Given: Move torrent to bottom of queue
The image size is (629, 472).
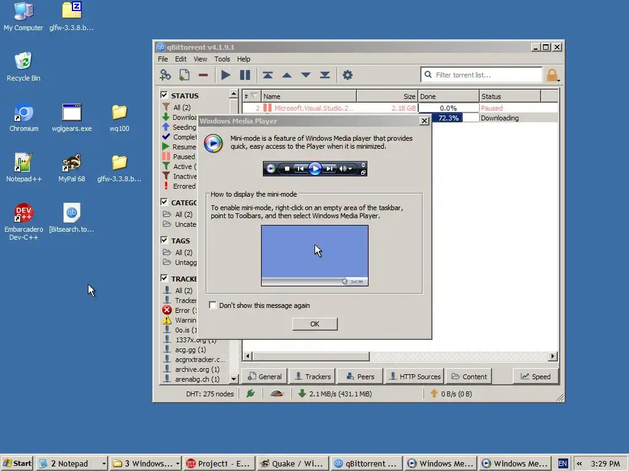Looking at the screenshot, I should pyautogui.click(x=325, y=75).
